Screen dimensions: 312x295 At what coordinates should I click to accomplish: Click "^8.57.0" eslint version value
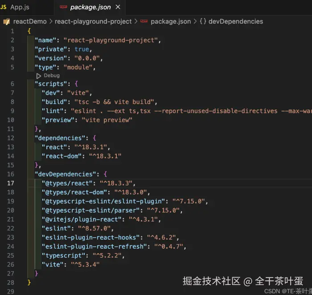point(94,228)
